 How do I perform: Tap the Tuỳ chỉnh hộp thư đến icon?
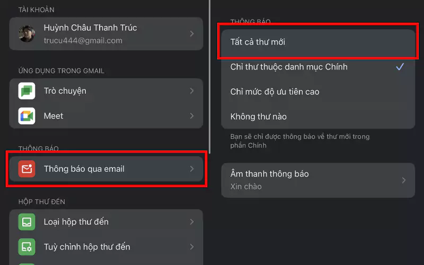click(26, 247)
